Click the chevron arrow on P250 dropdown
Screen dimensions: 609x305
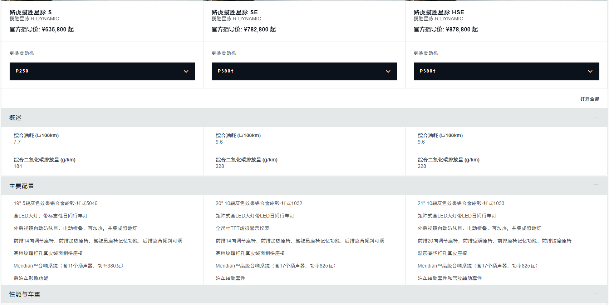pyautogui.click(x=186, y=71)
